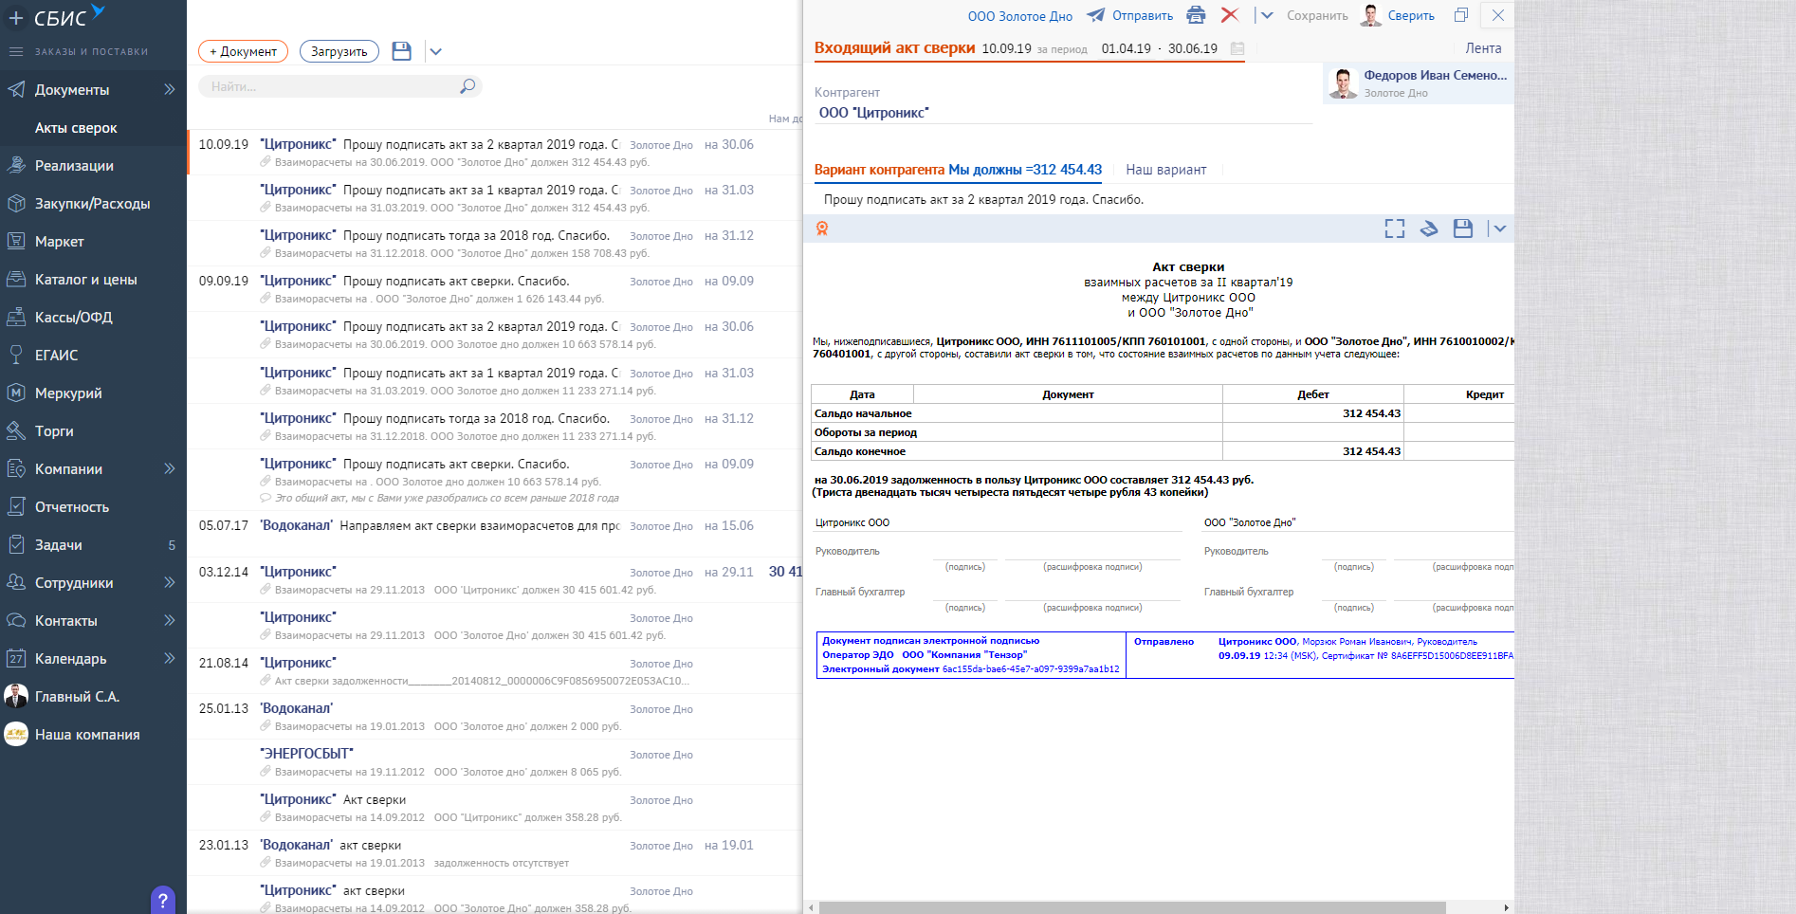
Task: Expand the Контакты submenu arrow
Action: tap(170, 621)
